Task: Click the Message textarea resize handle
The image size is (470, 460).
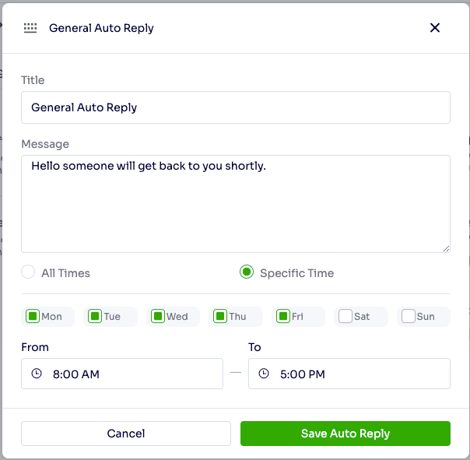Action: [446, 248]
